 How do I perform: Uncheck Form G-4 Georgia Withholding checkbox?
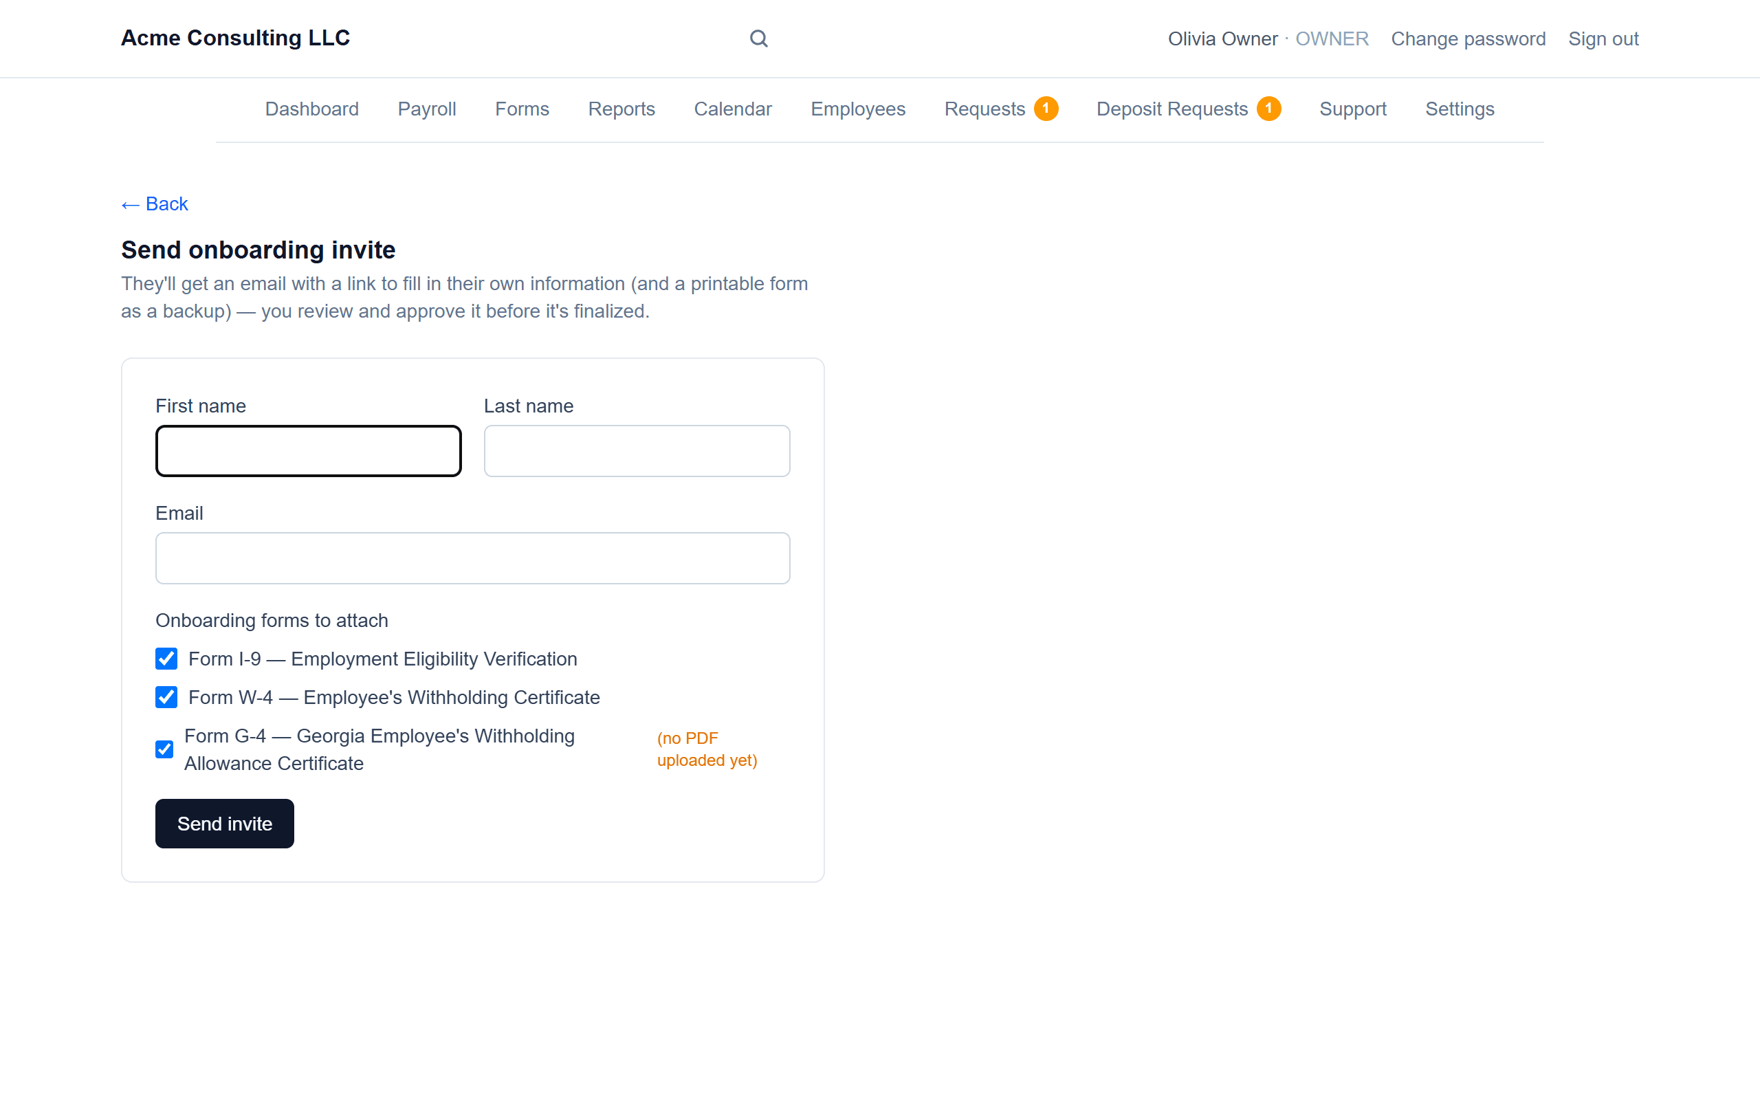164,749
